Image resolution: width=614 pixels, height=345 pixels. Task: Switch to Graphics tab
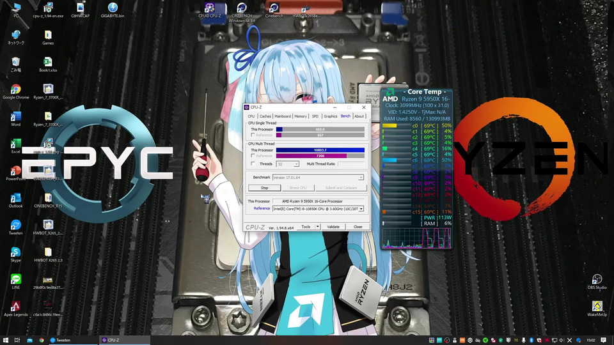coord(330,116)
